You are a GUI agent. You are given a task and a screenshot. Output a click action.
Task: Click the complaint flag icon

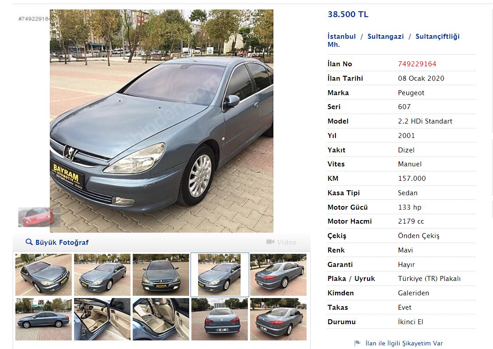pyautogui.click(x=357, y=343)
